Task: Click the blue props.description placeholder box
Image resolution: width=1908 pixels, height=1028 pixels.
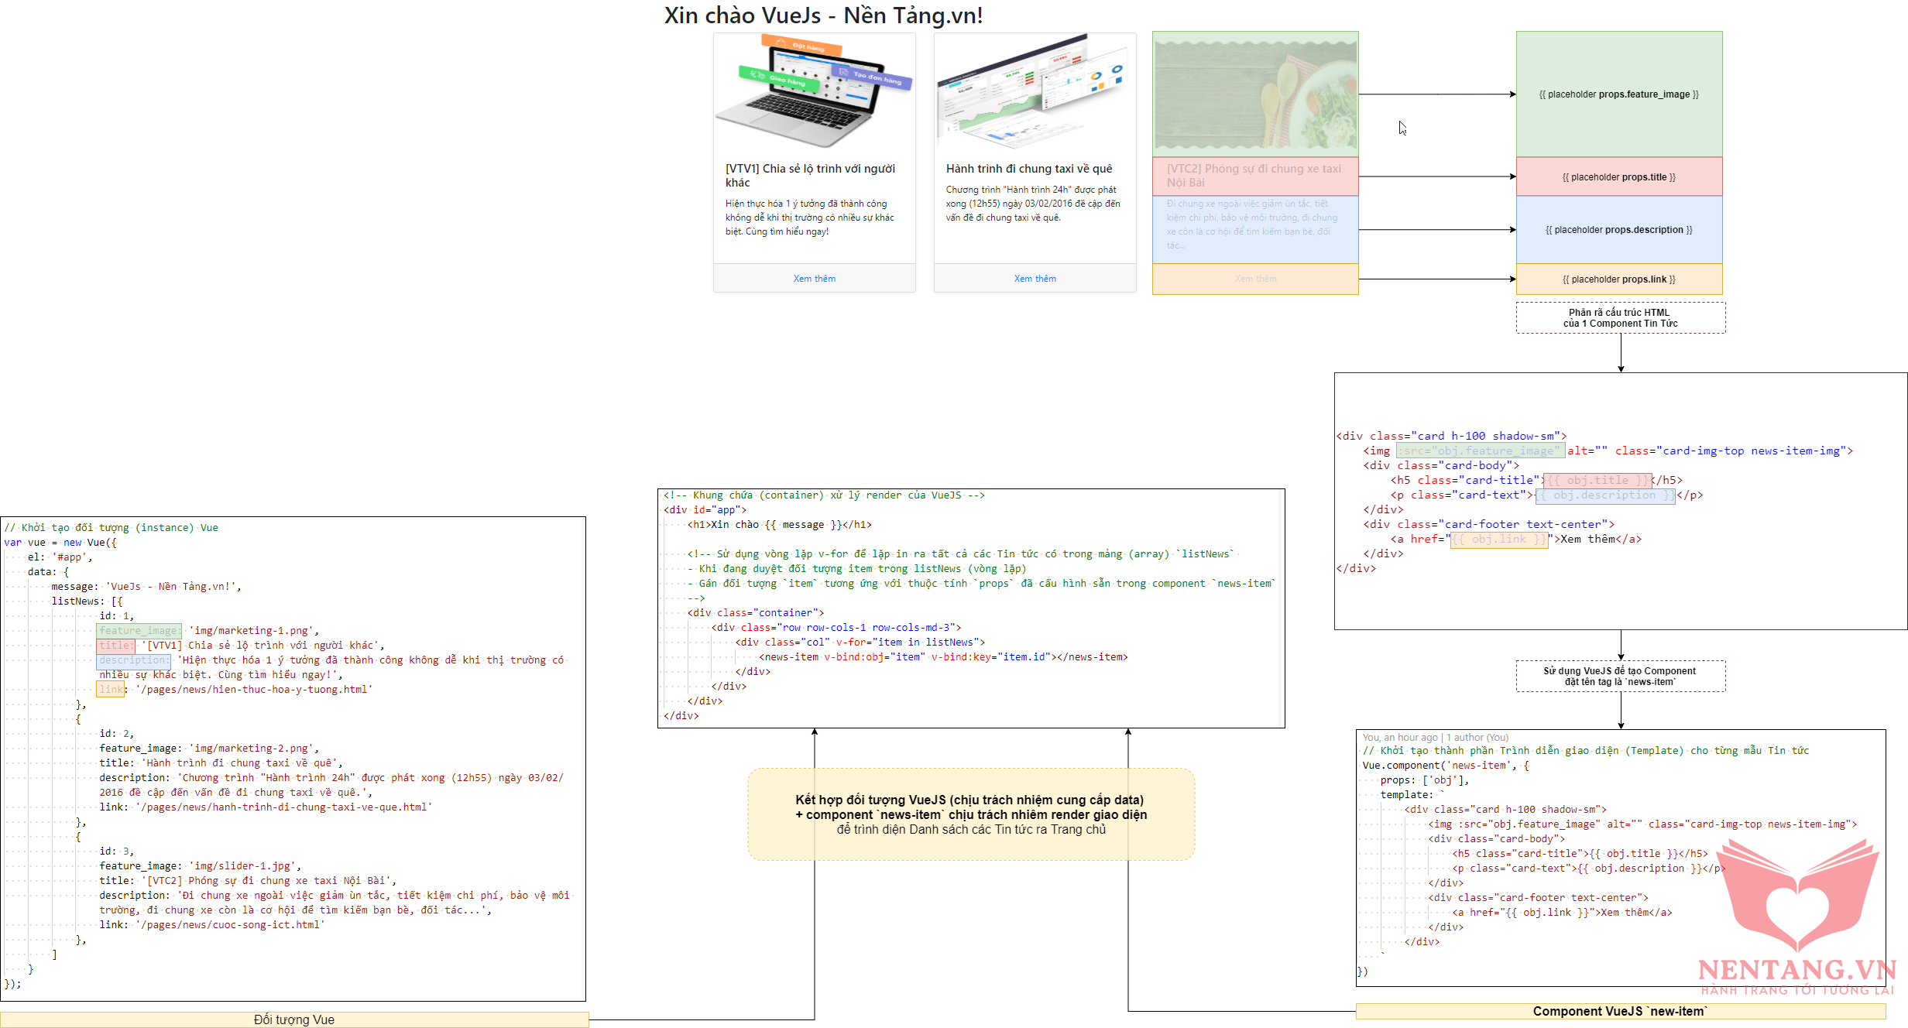Action: (1618, 230)
